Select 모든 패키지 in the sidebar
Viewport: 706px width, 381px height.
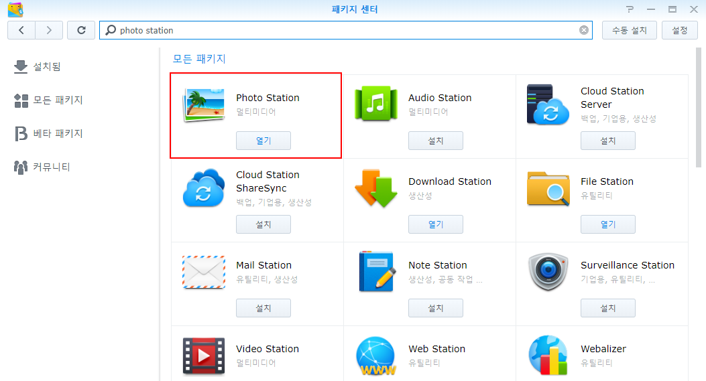pyautogui.click(x=48, y=100)
